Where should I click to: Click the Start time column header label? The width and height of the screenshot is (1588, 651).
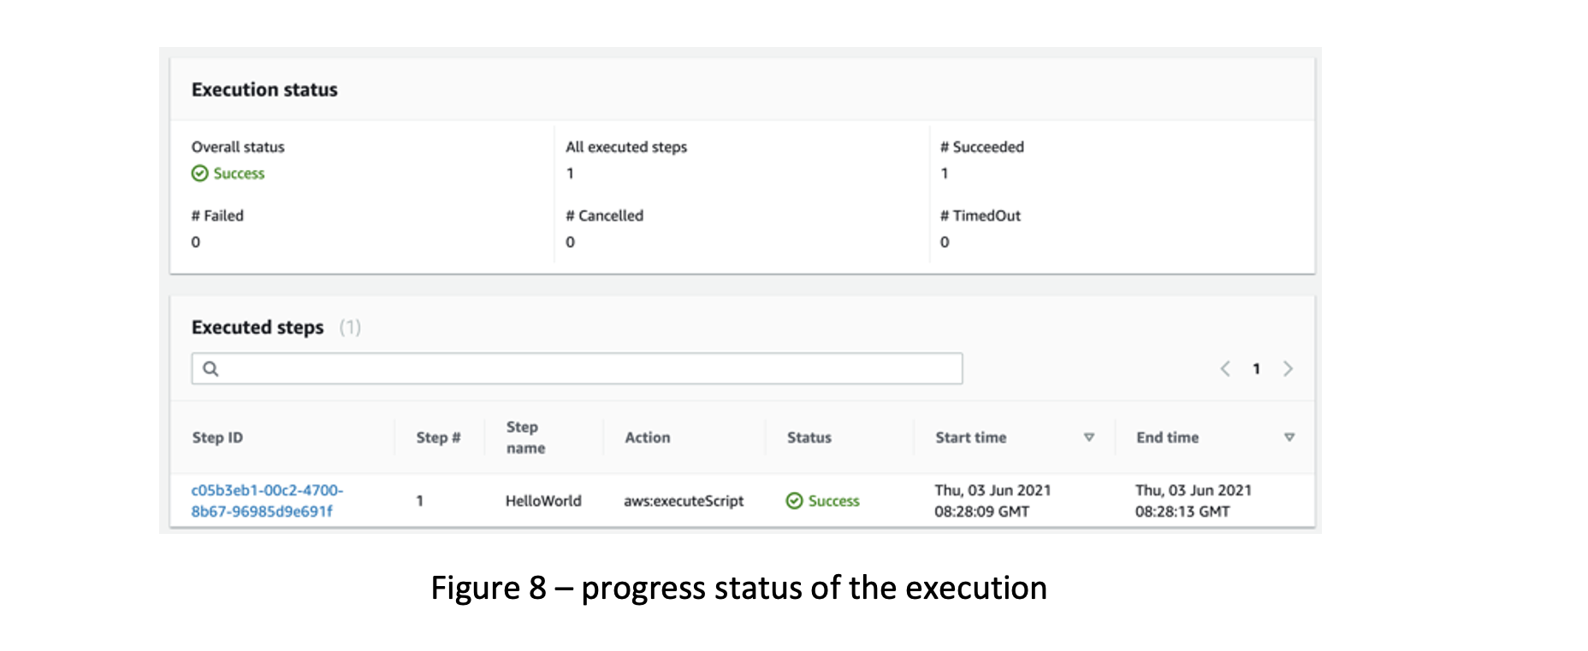click(971, 437)
